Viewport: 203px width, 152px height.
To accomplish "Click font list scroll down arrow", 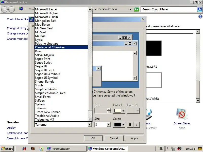I will [x=90, y=119].
